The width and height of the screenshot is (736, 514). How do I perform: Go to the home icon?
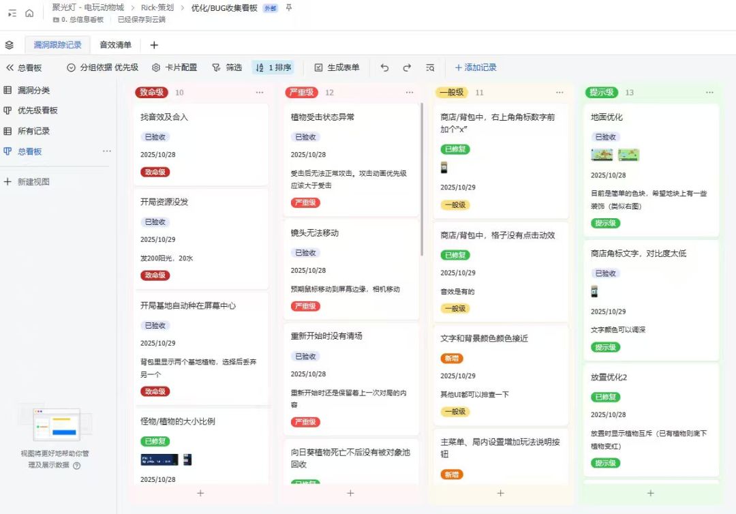[29, 13]
